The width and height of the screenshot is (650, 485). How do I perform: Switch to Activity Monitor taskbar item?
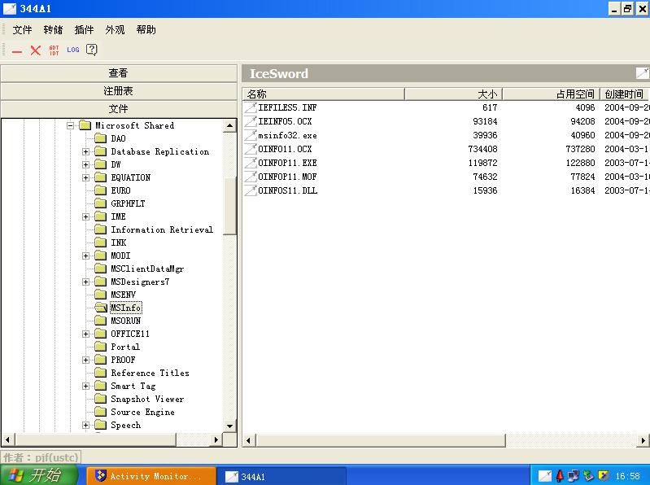[151, 476]
